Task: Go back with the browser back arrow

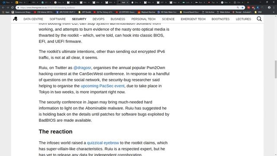Action: pos(3,8)
